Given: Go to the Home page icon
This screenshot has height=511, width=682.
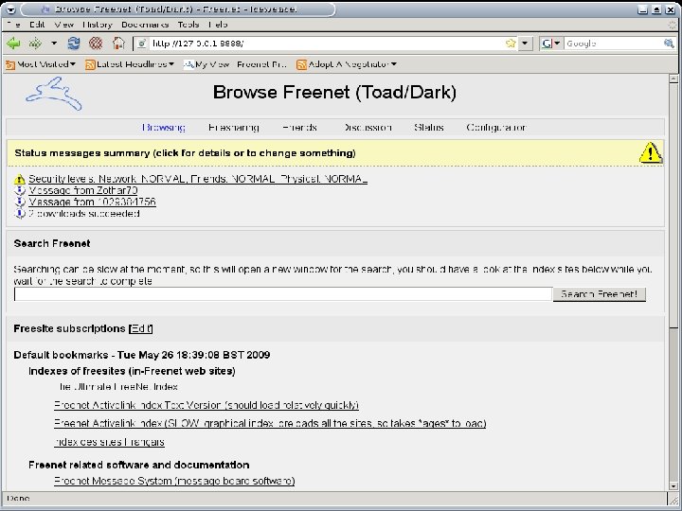Looking at the screenshot, I should (118, 43).
